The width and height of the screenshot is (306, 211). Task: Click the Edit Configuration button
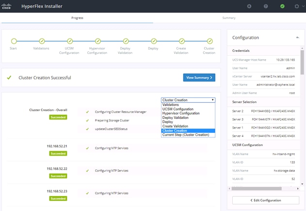pyautogui.click(x=266, y=200)
